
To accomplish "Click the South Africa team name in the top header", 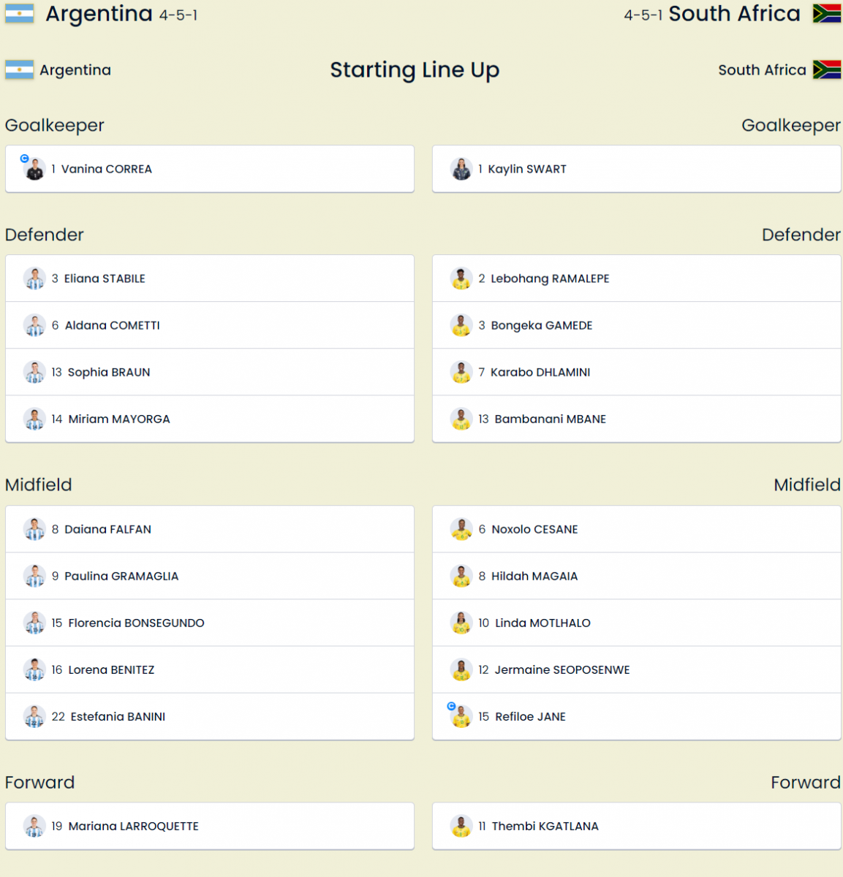I will (734, 14).
